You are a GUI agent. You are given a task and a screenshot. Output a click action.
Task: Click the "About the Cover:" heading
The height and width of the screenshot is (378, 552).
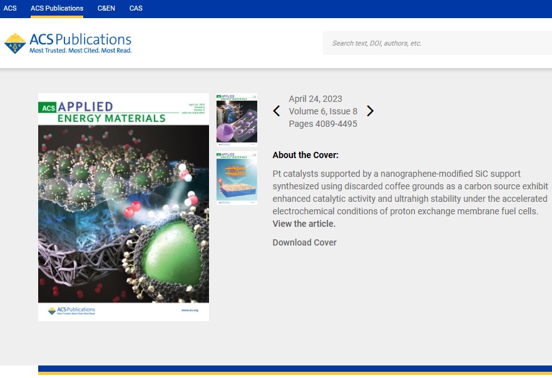click(x=305, y=154)
